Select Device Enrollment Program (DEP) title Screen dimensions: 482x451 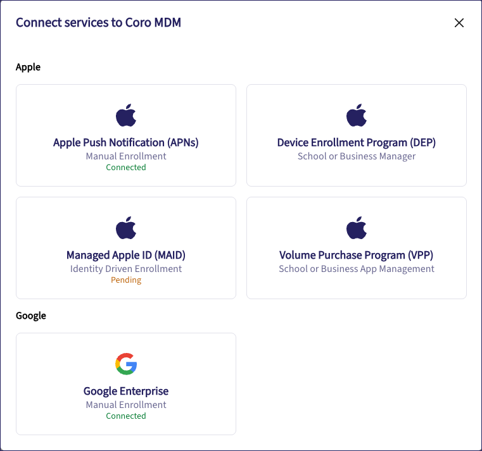(357, 142)
